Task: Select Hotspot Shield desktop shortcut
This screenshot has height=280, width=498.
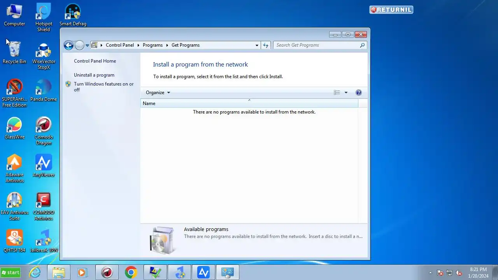Action: 44,18
